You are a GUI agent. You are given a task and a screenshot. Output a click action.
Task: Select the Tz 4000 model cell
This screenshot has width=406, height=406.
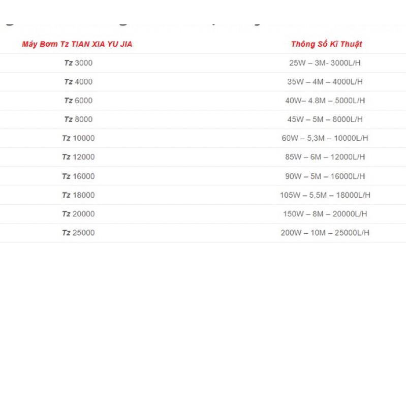(x=78, y=82)
